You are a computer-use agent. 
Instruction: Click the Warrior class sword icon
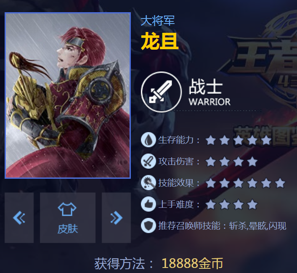[161, 92]
